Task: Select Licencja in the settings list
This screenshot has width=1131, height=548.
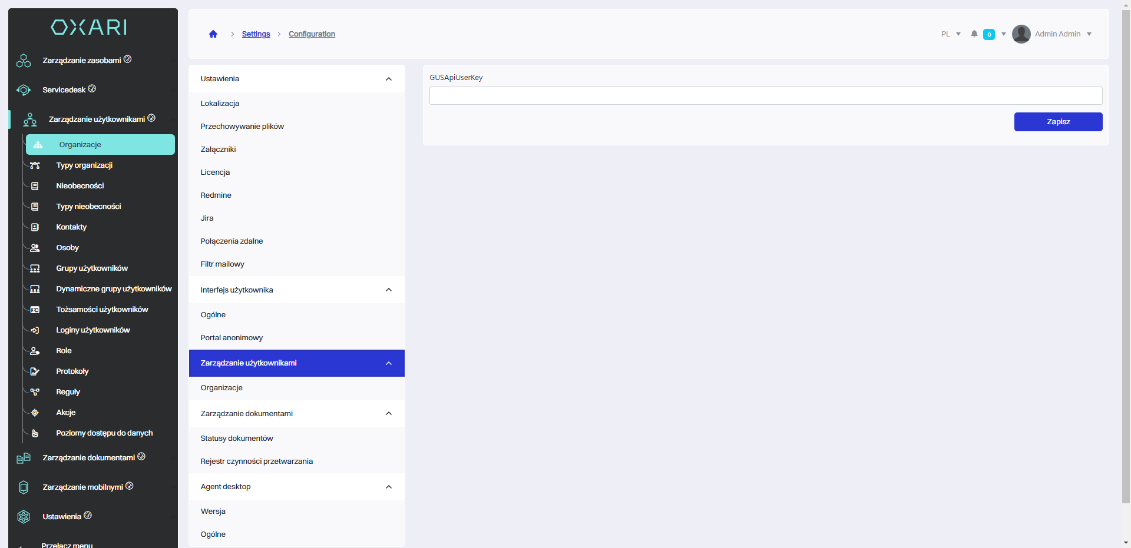Action: 215,172
